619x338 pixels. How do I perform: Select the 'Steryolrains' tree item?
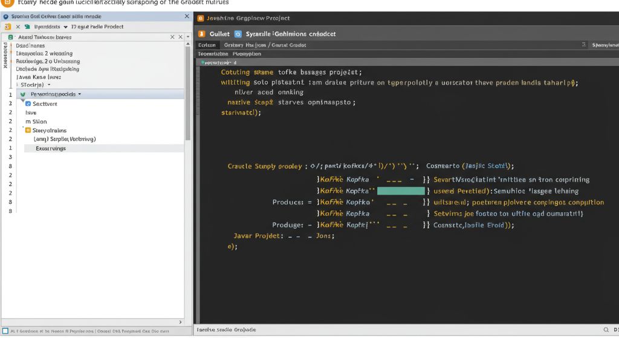(x=50, y=131)
